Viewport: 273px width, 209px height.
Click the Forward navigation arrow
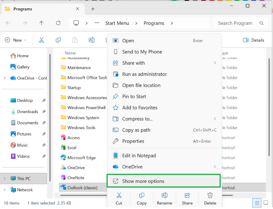pos(25,23)
